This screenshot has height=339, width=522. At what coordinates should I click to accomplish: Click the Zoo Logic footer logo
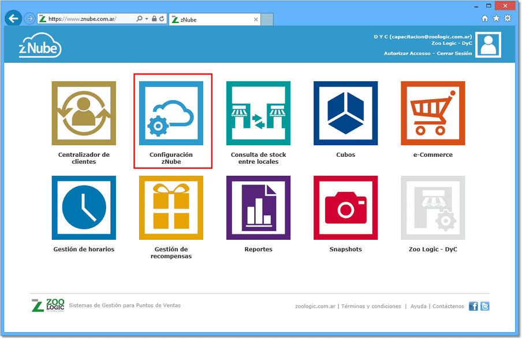(x=48, y=305)
